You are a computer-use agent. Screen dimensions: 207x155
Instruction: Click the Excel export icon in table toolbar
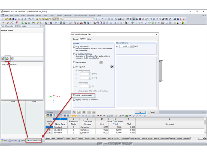point(126,116)
